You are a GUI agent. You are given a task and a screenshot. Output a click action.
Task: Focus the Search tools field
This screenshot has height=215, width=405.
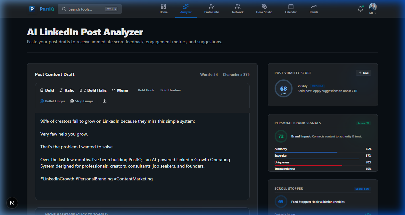(90, 9)
